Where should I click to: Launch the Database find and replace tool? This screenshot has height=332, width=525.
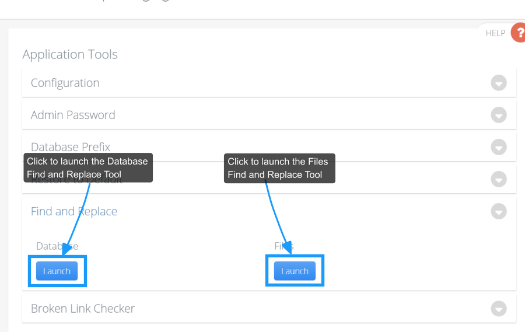click(57, 271)
